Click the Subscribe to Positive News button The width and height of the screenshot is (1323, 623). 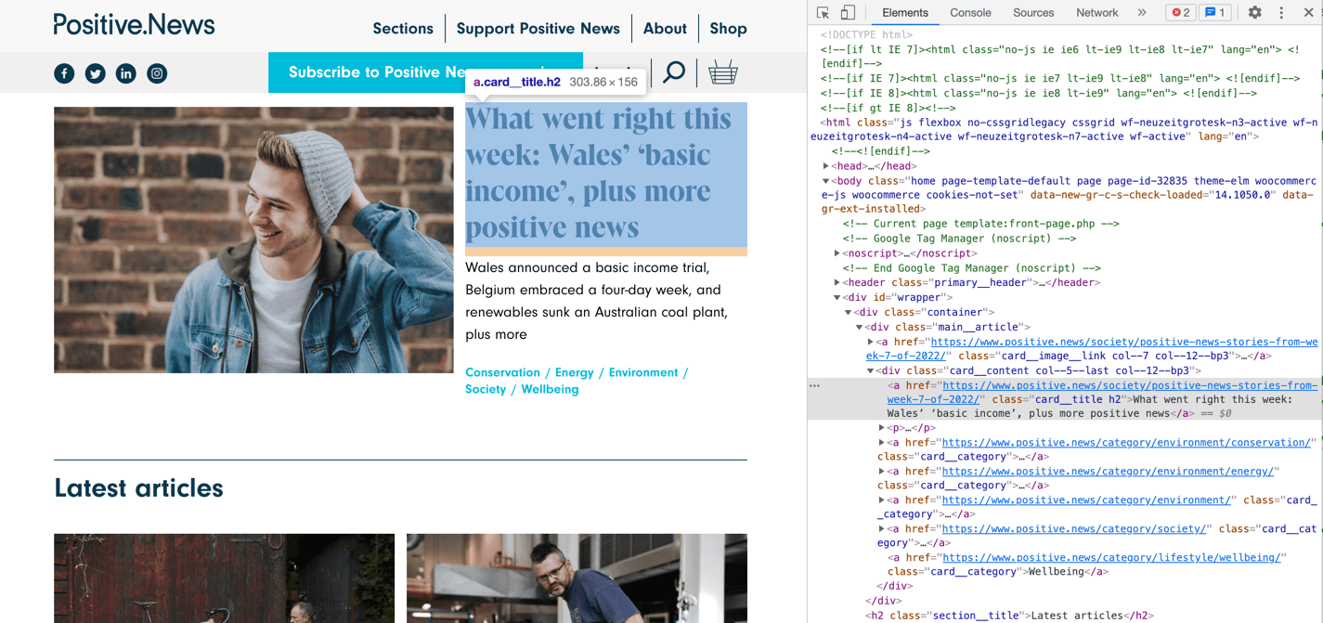[x=371, y=72]
